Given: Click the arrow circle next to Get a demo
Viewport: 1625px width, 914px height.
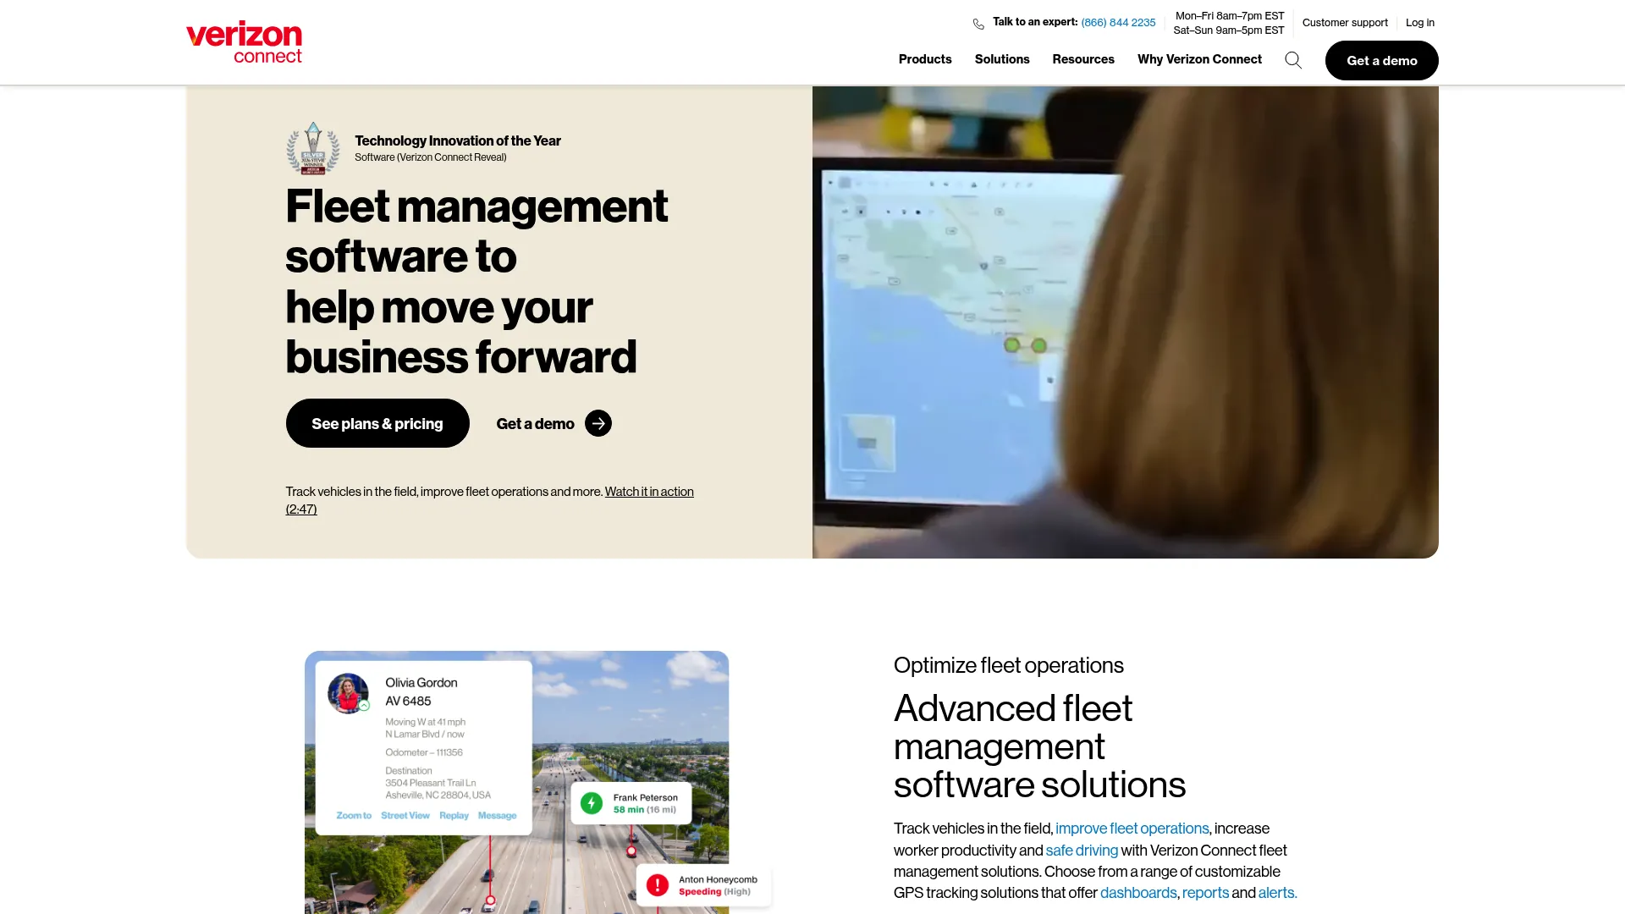Looking at the screenshot, I should pyautogui.click(x=598, y=423).
